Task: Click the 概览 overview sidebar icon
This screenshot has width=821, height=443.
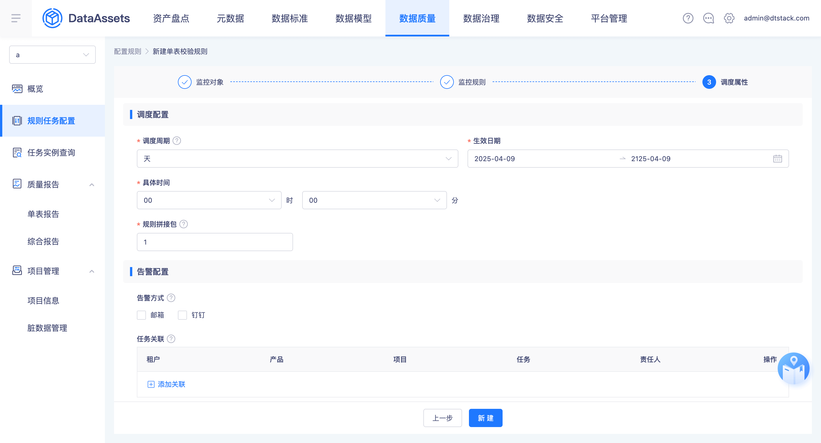Action: point(17,89)
